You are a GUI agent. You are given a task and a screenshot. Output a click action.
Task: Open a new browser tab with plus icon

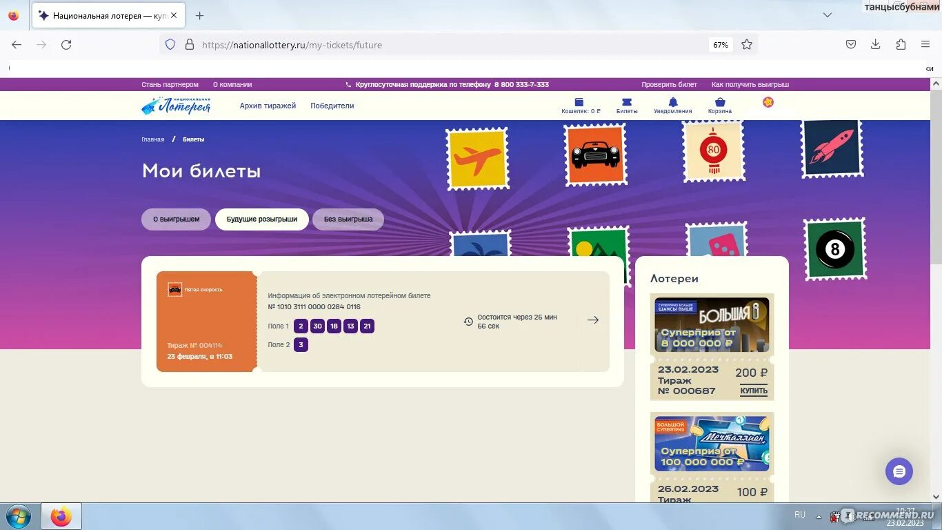199,15
